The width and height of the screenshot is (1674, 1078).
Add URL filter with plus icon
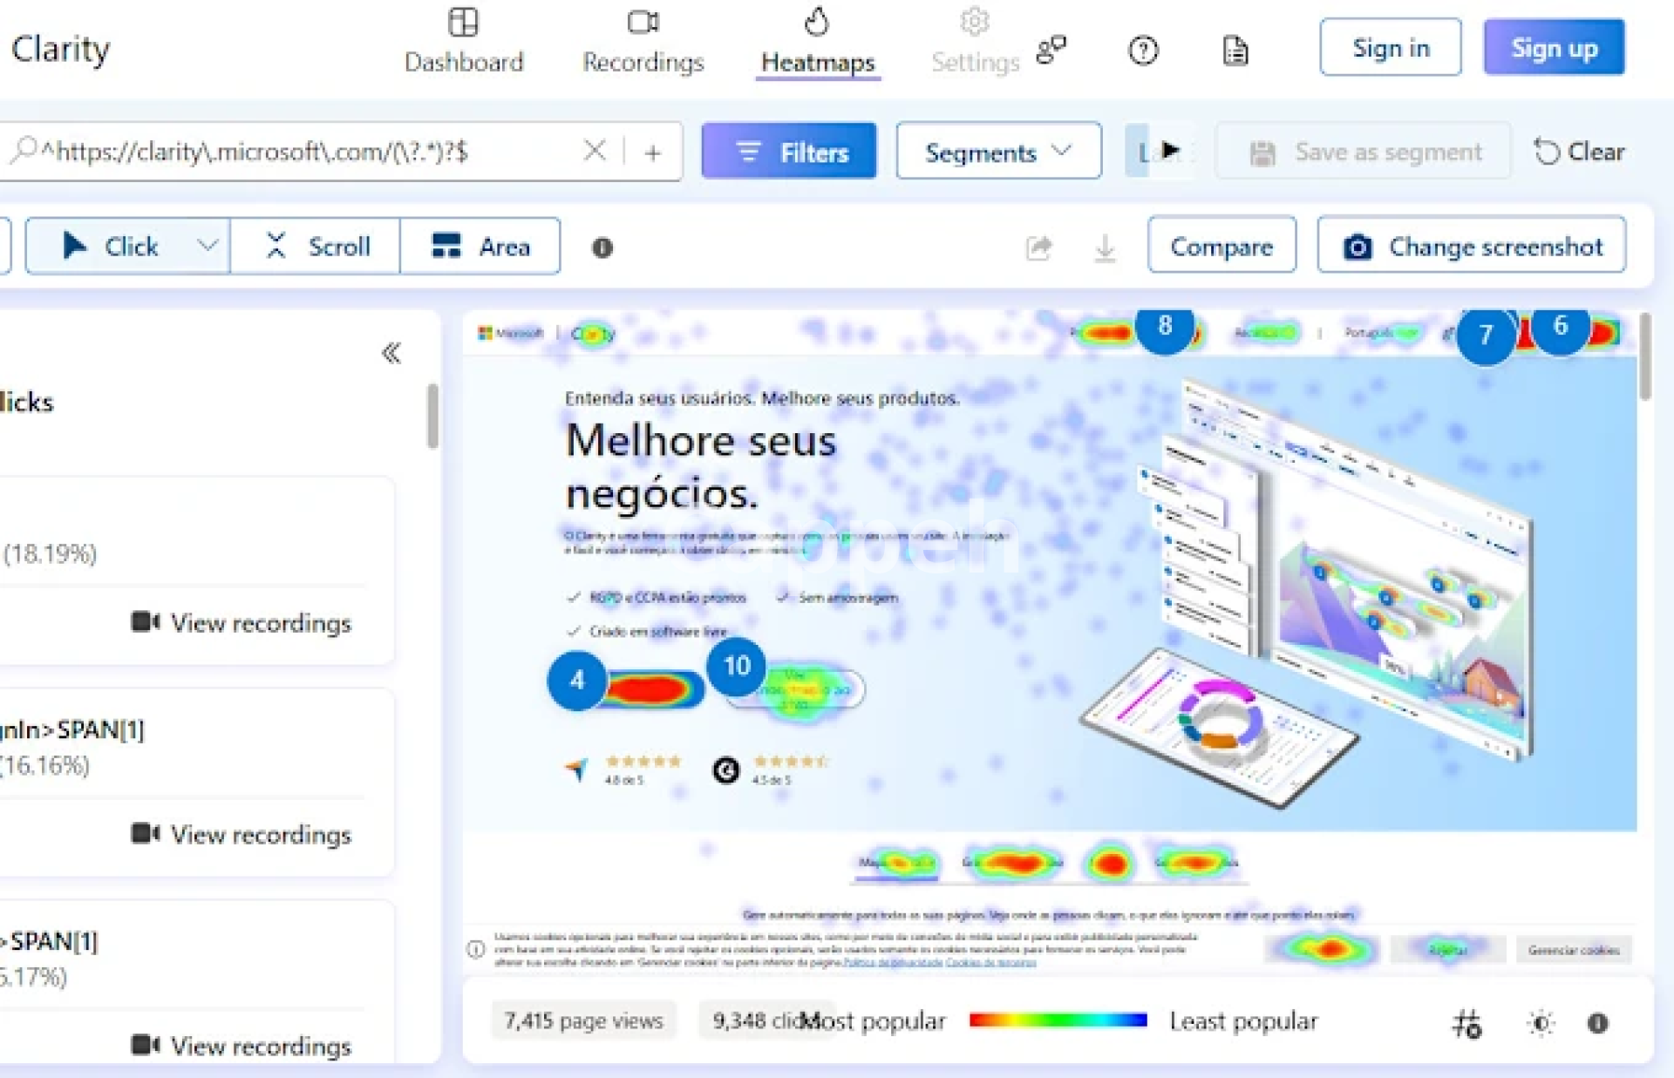[x=652, y=153]
